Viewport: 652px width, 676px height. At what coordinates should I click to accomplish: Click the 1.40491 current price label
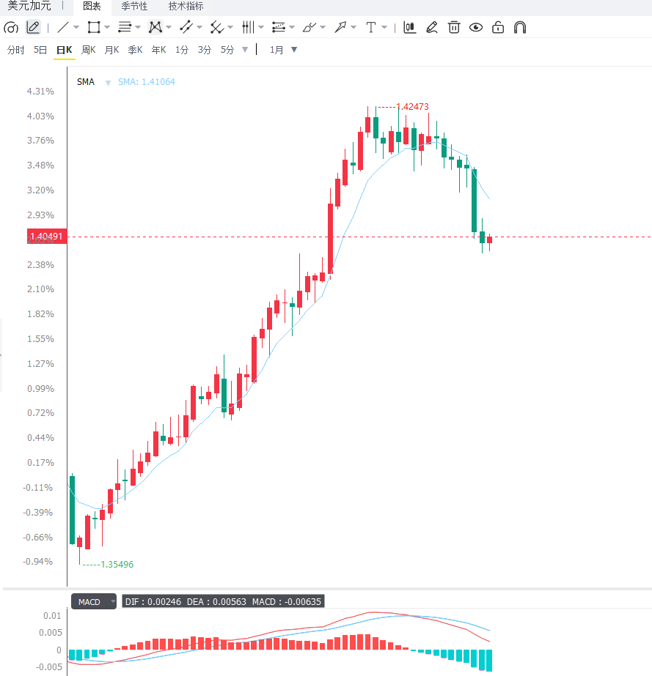coord(47,237)
